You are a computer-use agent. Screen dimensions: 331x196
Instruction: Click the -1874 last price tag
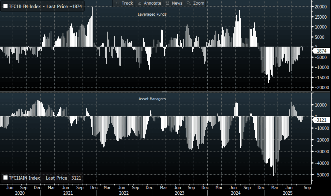[321, 51]
